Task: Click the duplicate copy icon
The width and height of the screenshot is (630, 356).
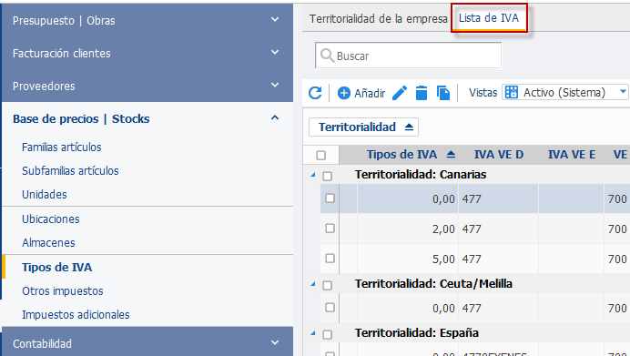Action: point(443,93)
